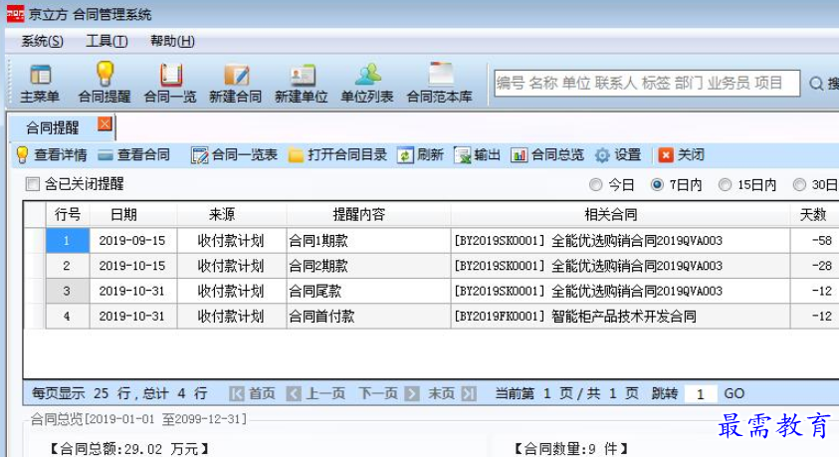Open the 合同范本库 template library icon

441,74
